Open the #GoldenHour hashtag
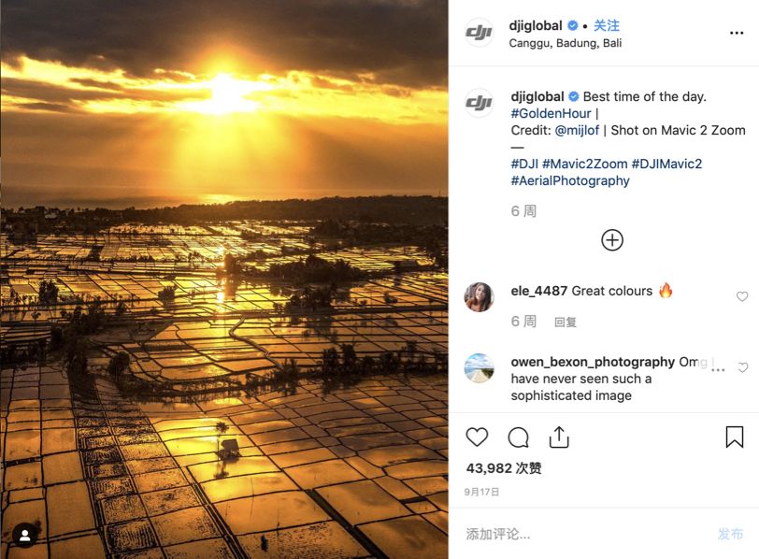The width and height of the screenshot is (759, 559). coord(551,113)
